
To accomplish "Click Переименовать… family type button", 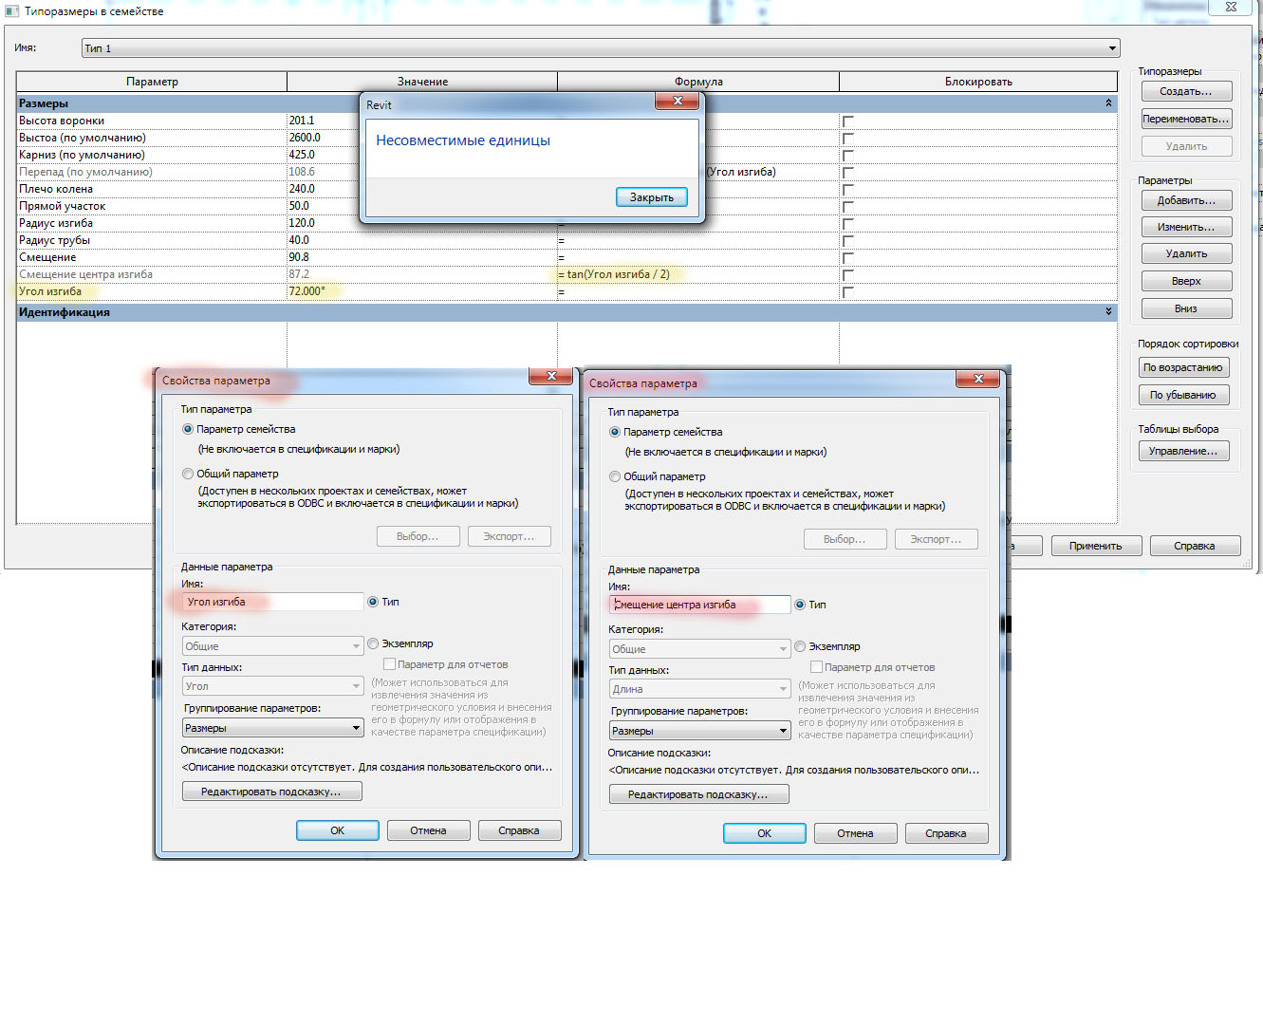I will coord(1186,119).
